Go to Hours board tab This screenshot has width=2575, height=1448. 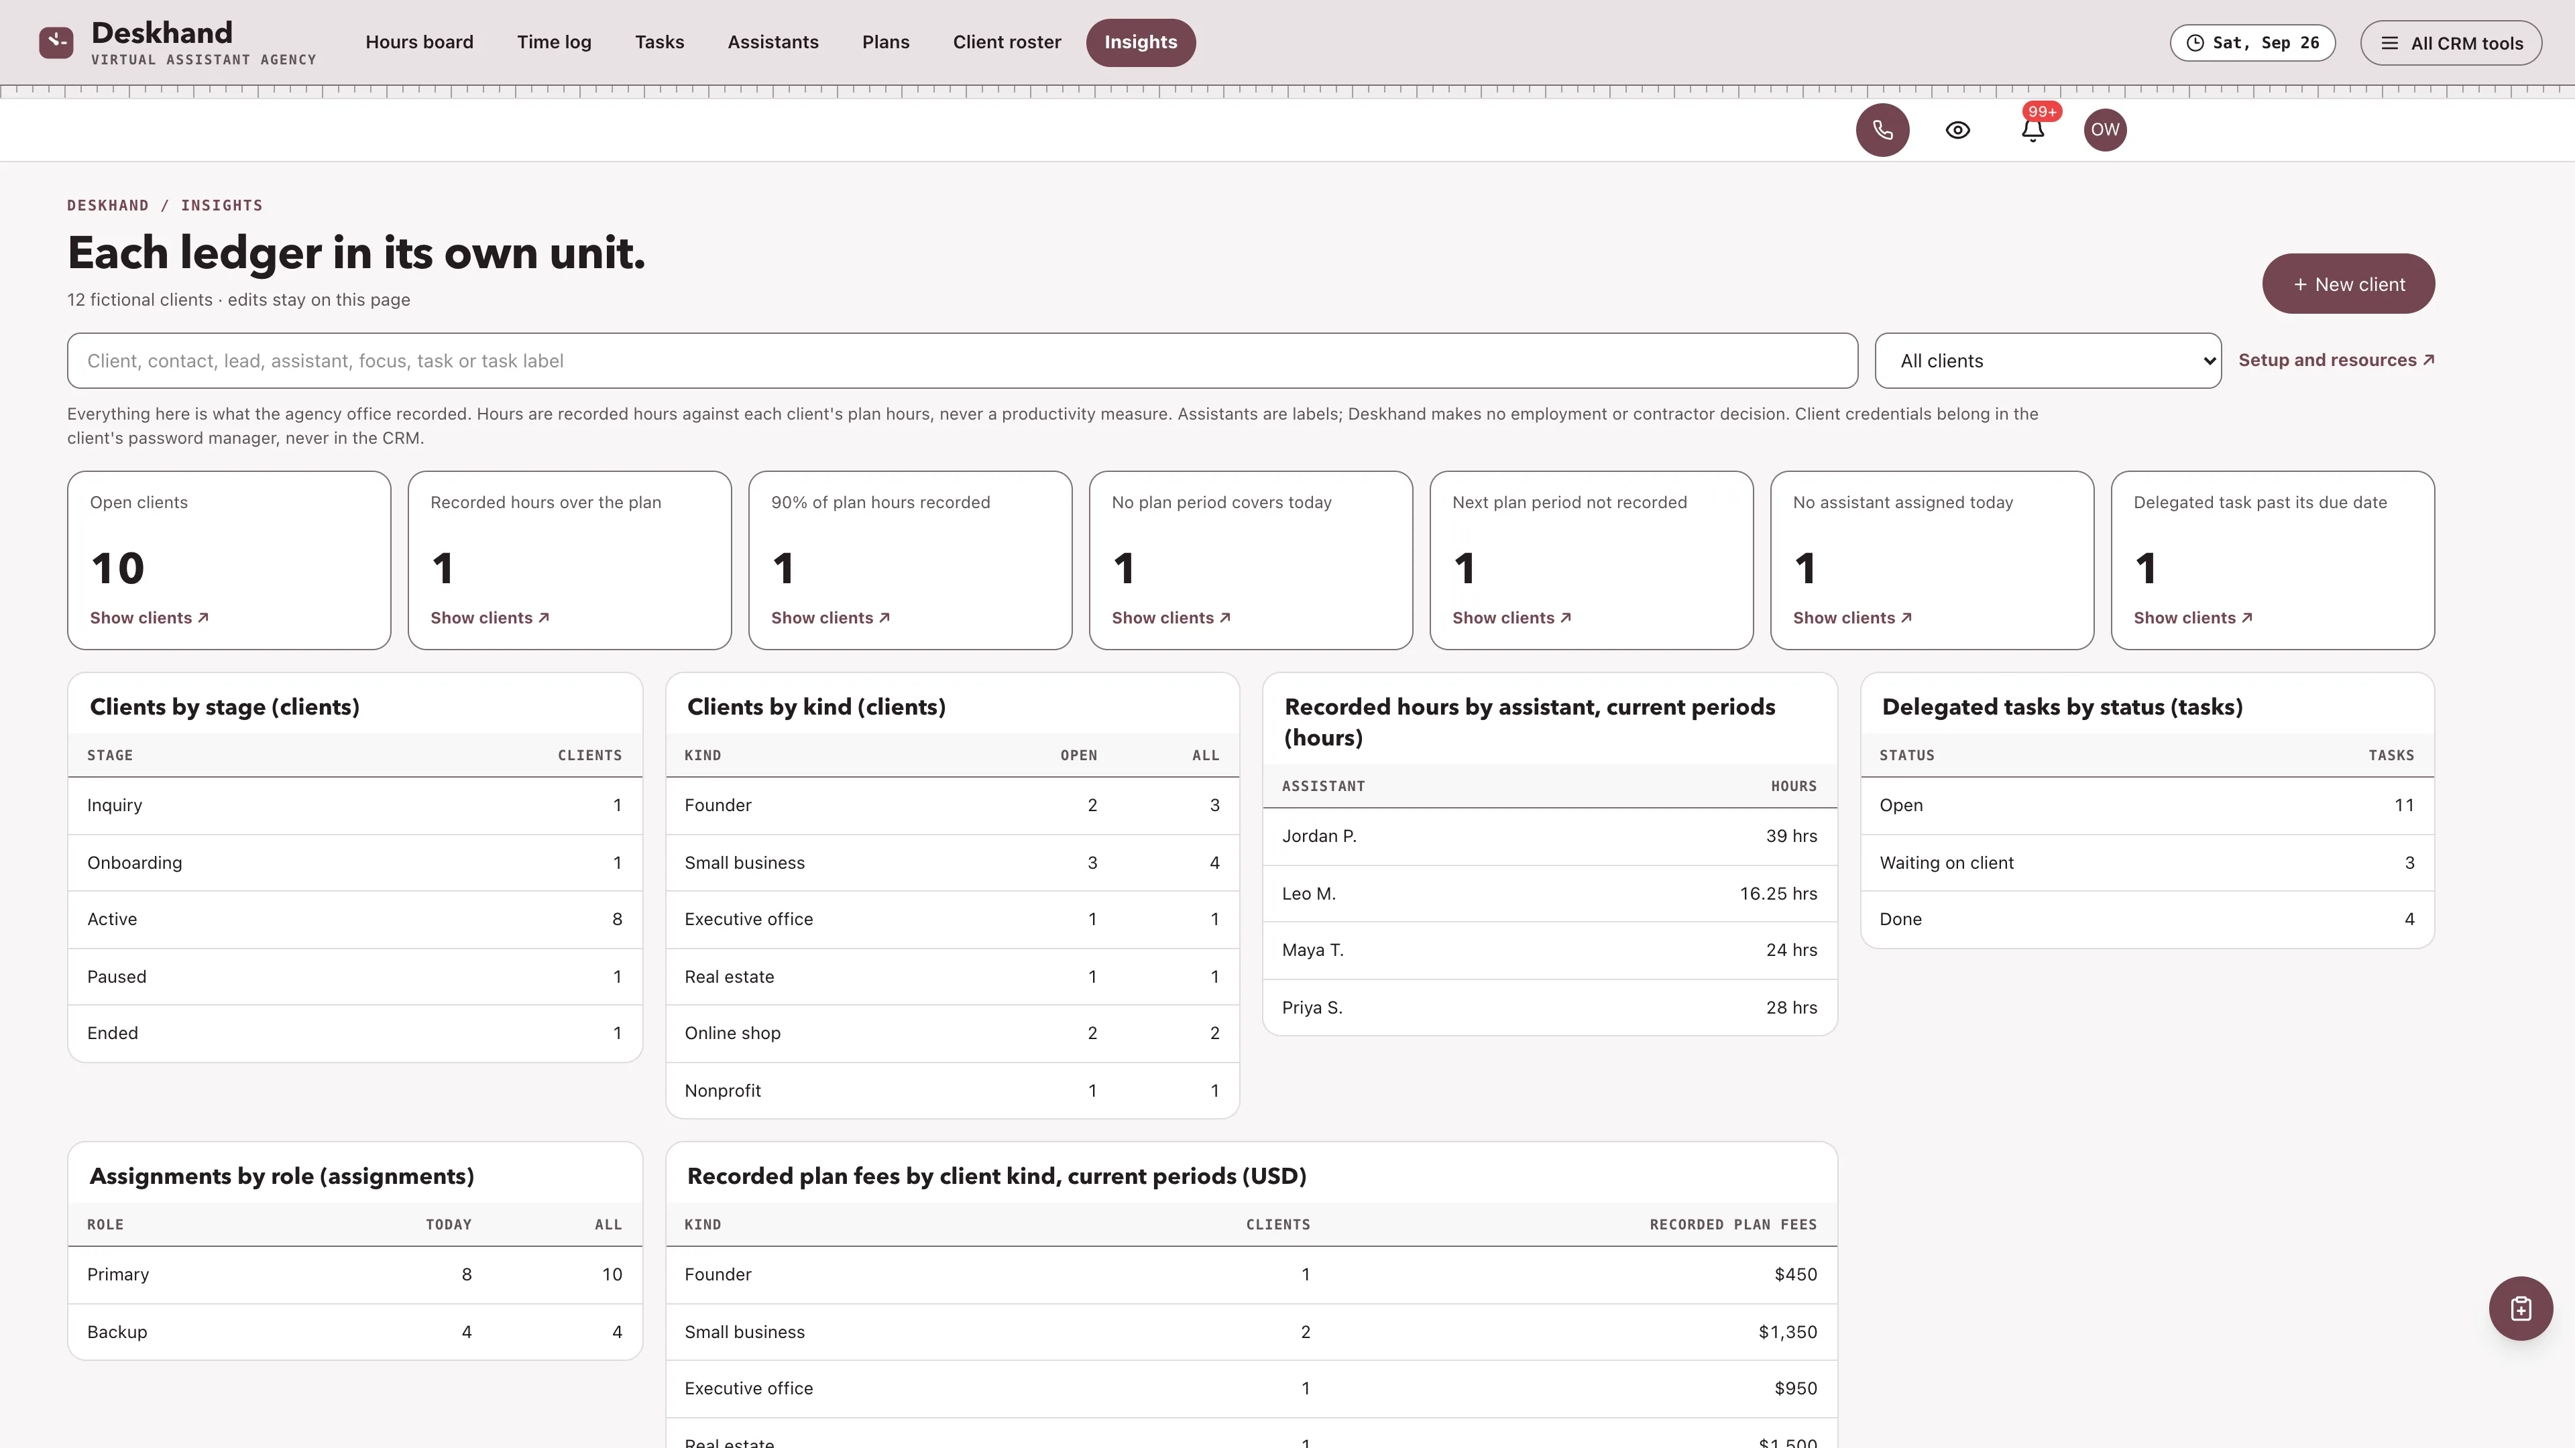click(419, 42)
